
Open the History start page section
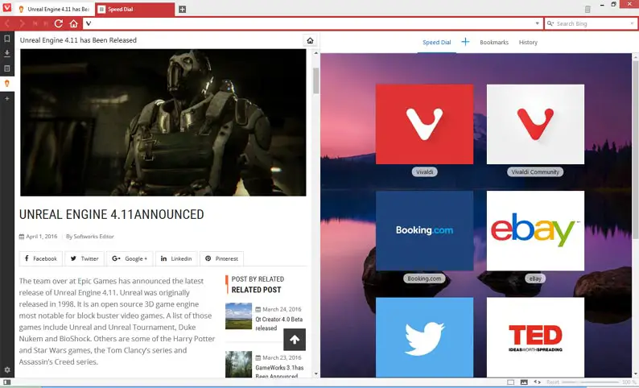[528, 43]
